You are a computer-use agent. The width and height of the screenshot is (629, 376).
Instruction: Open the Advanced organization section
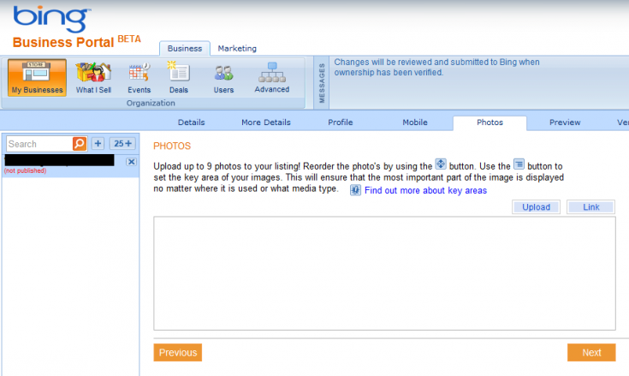(272, 78)
